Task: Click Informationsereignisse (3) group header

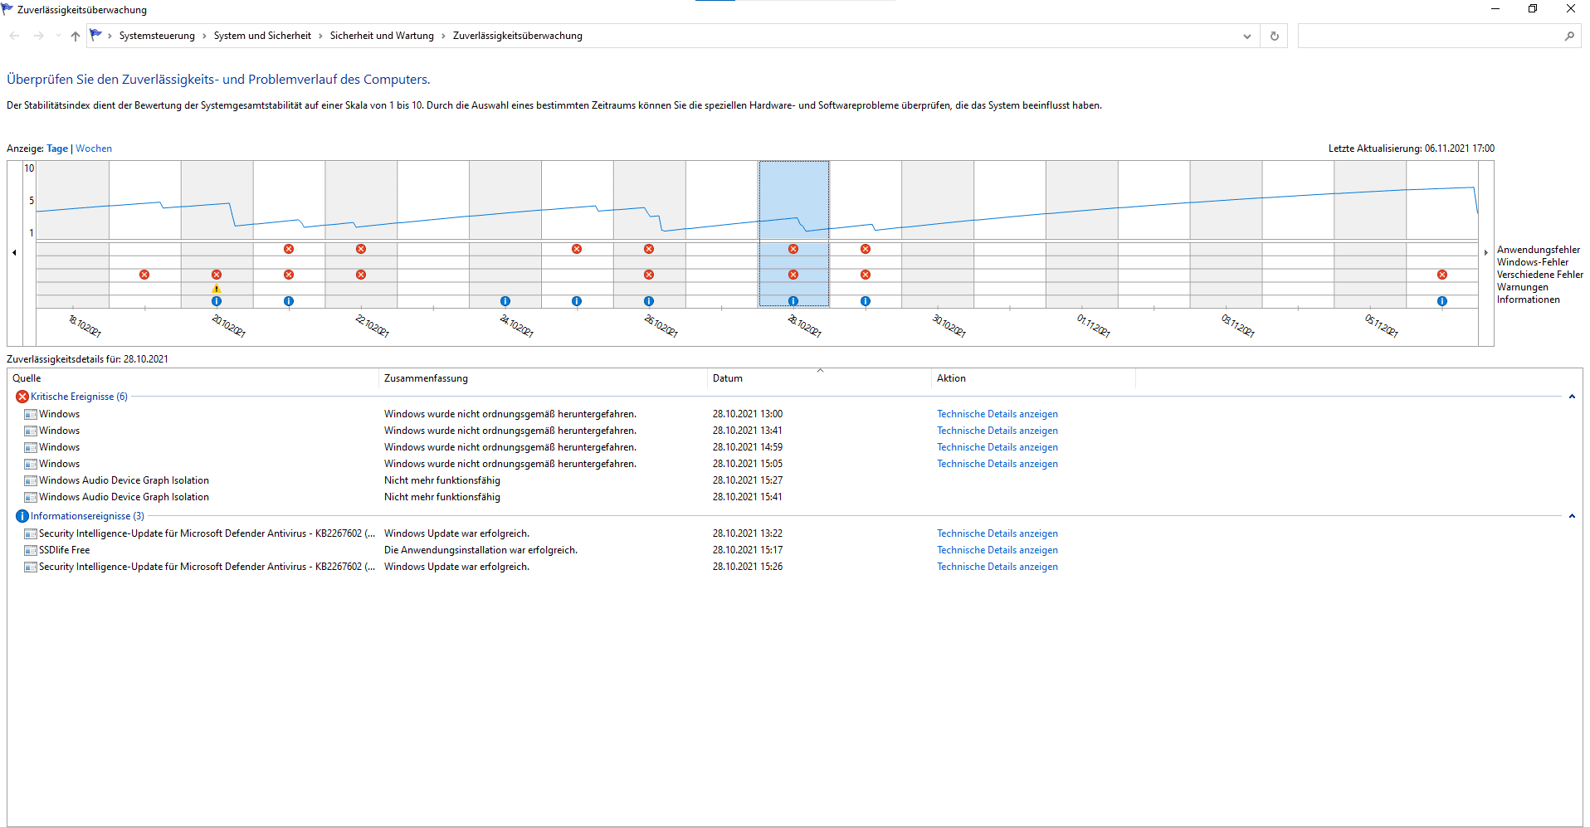Action: coord(87,516)
